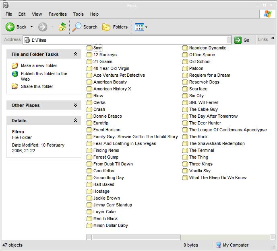
Task: Select the Requiem for a Dream name
Action: coord(210,75)
